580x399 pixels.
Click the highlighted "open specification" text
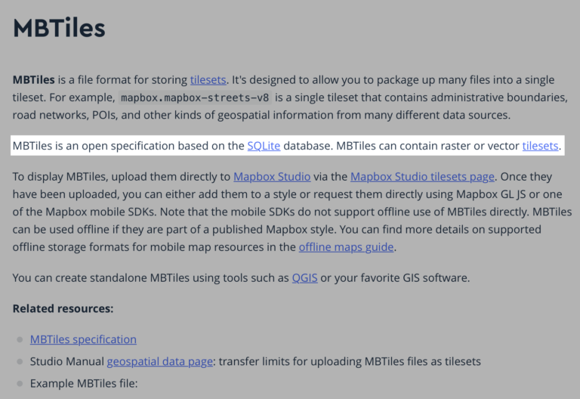tap(121, 145)
